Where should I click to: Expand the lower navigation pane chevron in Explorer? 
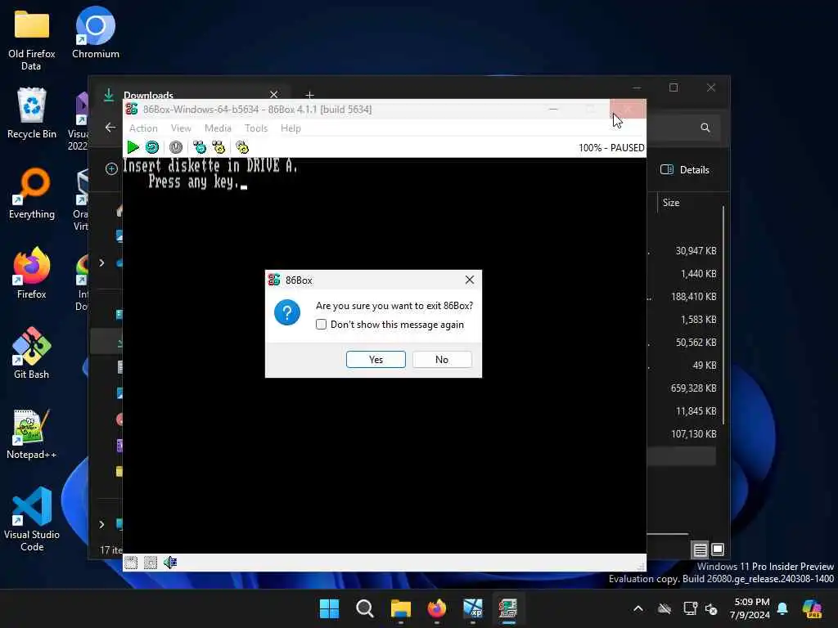point(101,524)
